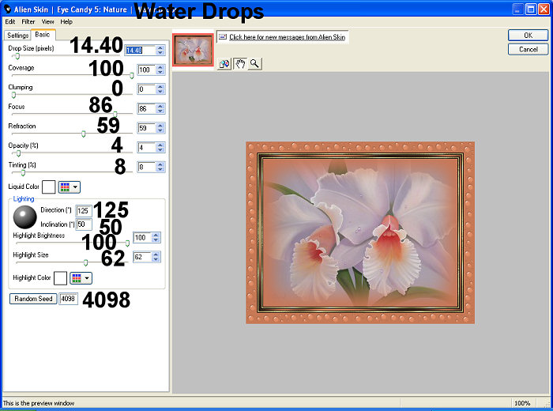Image resolution: width=553 pixels, height=411 pixels.
Task: Click the Tinting spinner arrows
Action: 160,167
